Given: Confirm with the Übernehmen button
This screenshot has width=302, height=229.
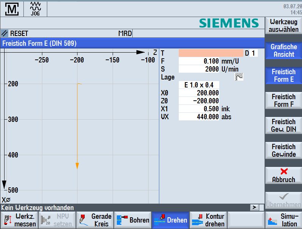Looking at the screenshot, I should point(283,201).
